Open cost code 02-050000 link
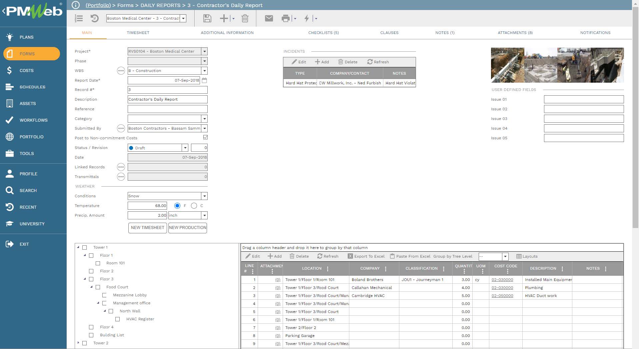 pyautogui.click(x=502, y=296)
